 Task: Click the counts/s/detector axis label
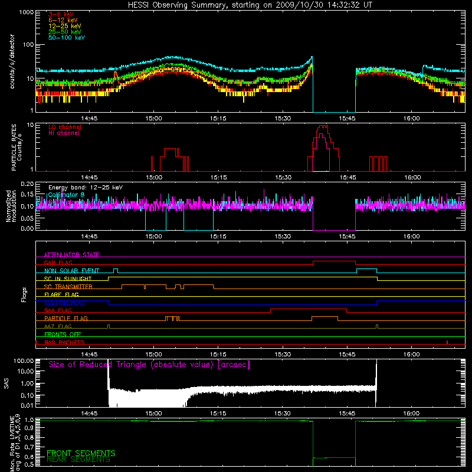click(x=12, y=61)
